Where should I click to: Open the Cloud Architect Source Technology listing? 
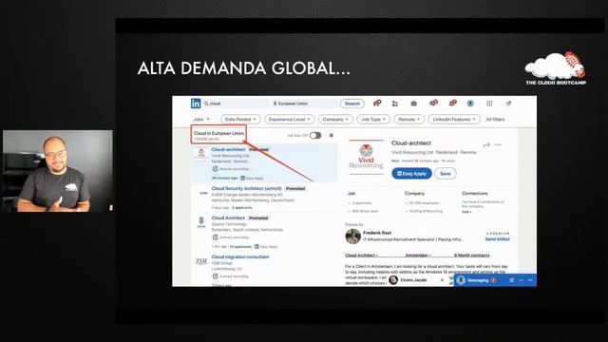(x=228, y=218)
